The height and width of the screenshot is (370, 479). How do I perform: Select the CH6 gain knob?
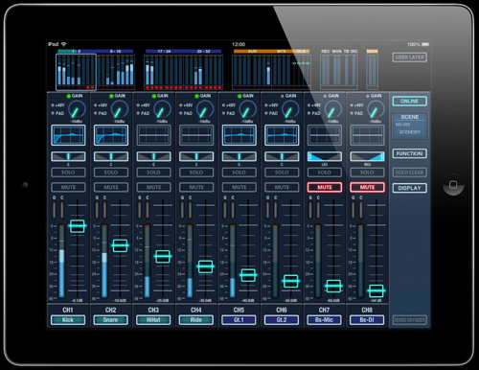pos(290,109)
